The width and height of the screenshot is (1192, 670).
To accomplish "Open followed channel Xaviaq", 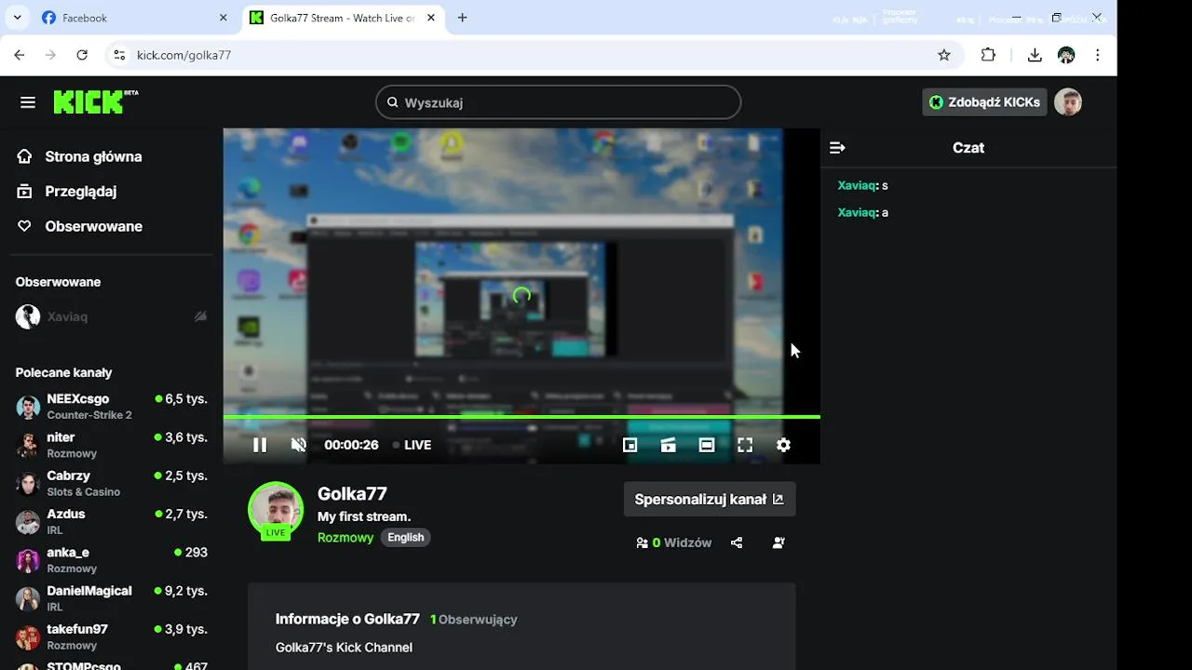I will click(67, 316).
